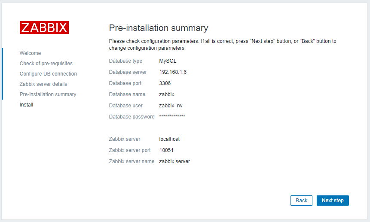Click the ZABBIX logo
Image resolution: width=370 pixels, height=222 pixels.
[44, 27]
